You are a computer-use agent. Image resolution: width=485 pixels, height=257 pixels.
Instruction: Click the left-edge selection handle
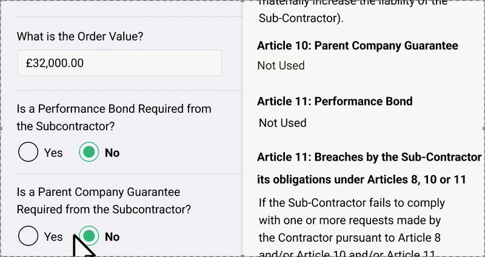[2, 128]
